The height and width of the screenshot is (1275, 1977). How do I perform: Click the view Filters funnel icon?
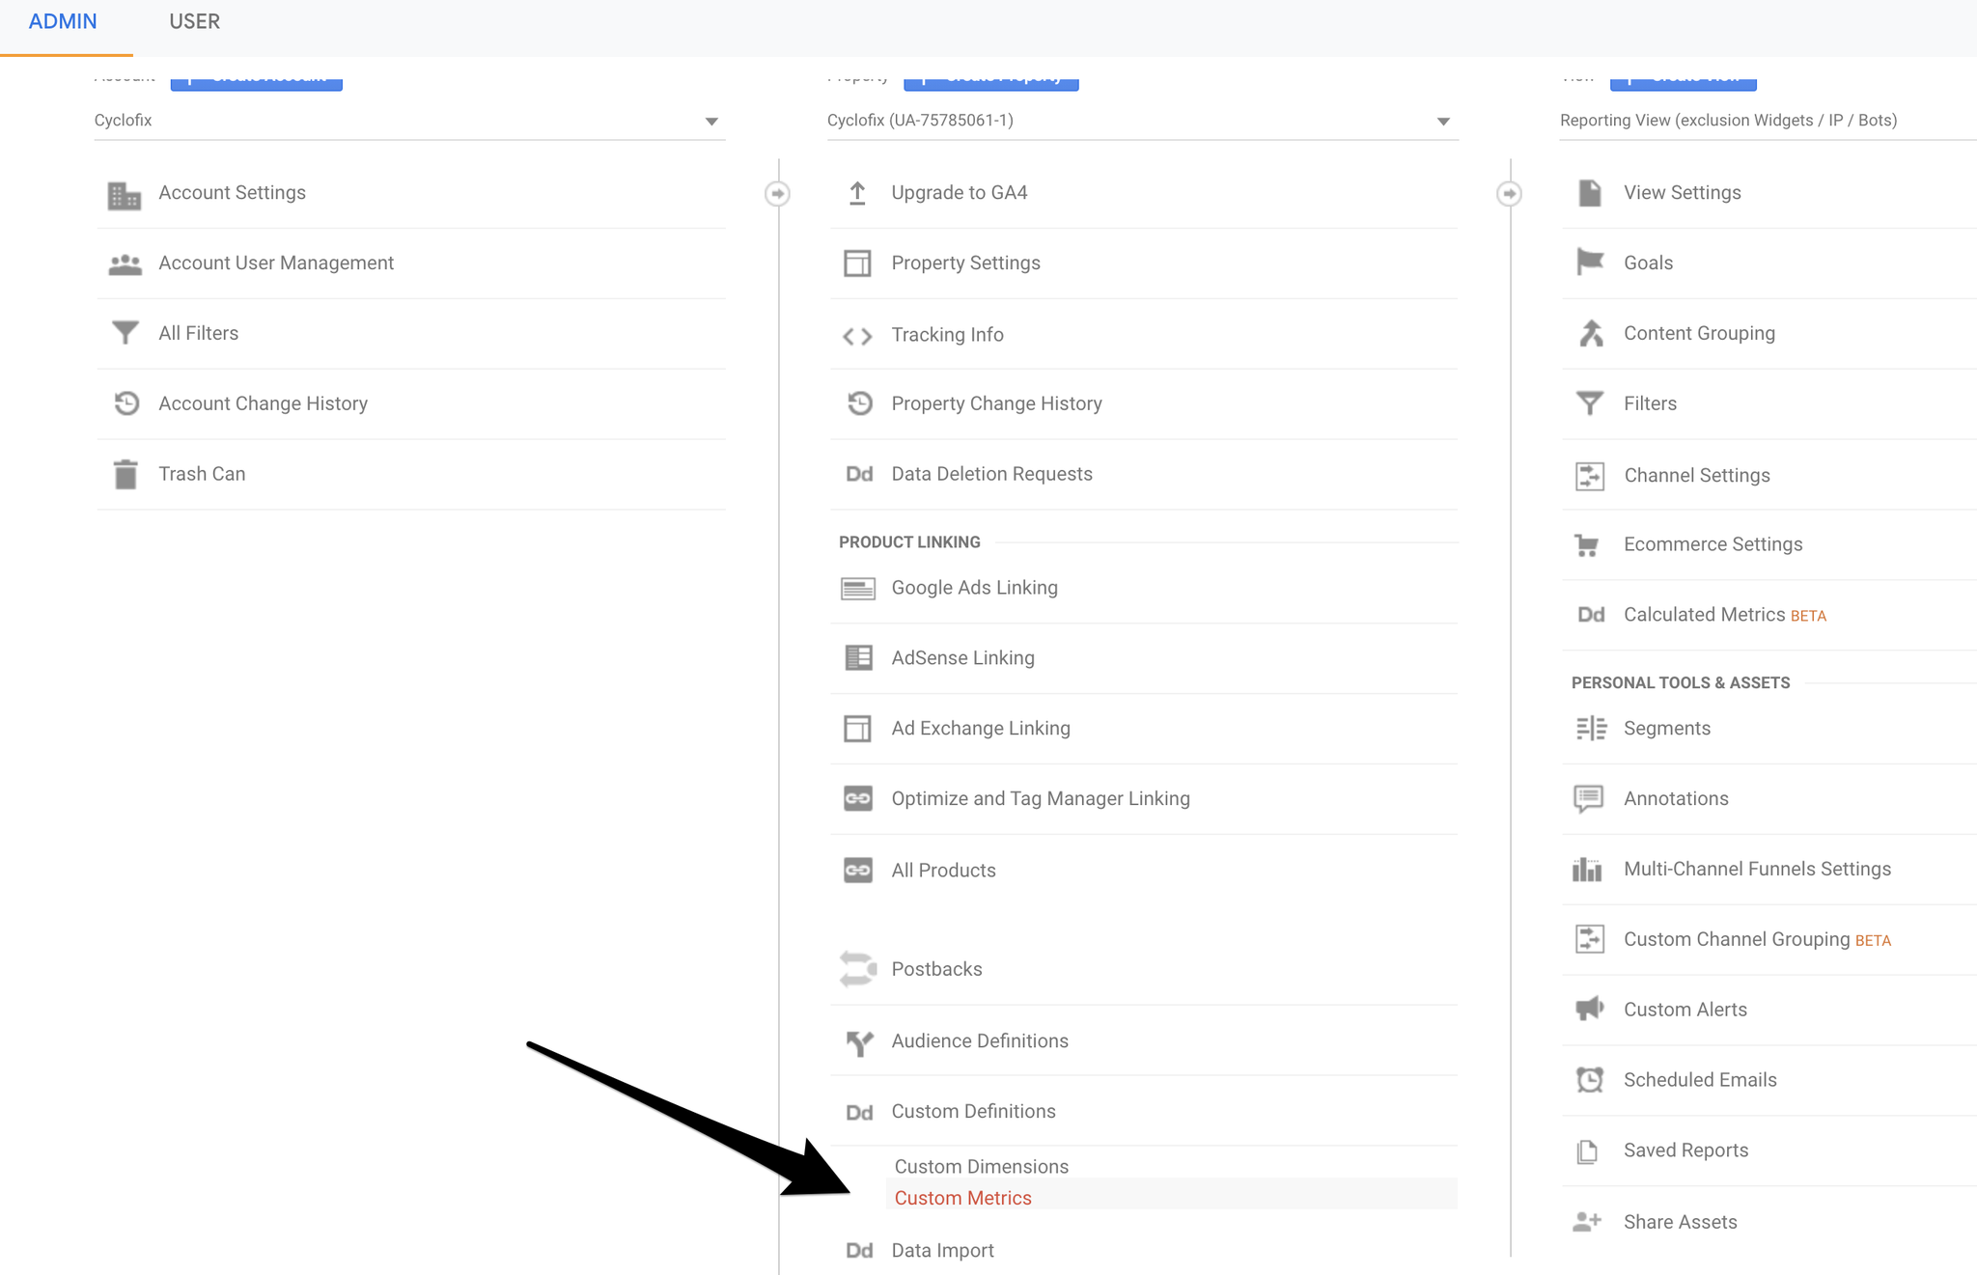(1590, 403)
